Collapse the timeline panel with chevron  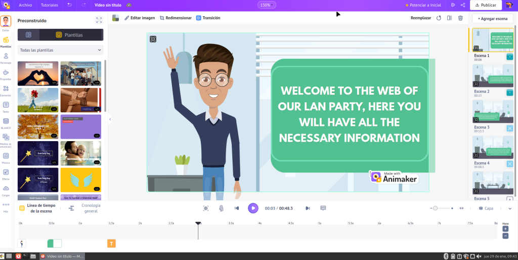509,208
